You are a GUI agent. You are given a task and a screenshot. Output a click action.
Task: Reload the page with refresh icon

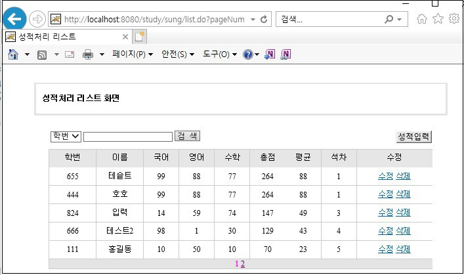264,19
